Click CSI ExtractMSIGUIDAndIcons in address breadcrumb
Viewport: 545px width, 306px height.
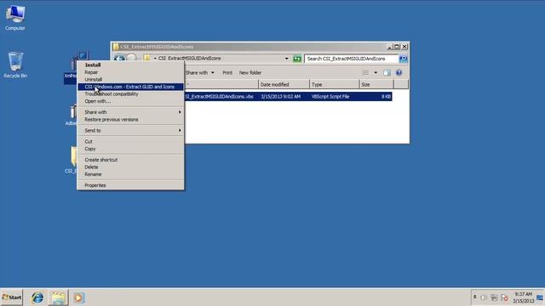click(189, 59)
